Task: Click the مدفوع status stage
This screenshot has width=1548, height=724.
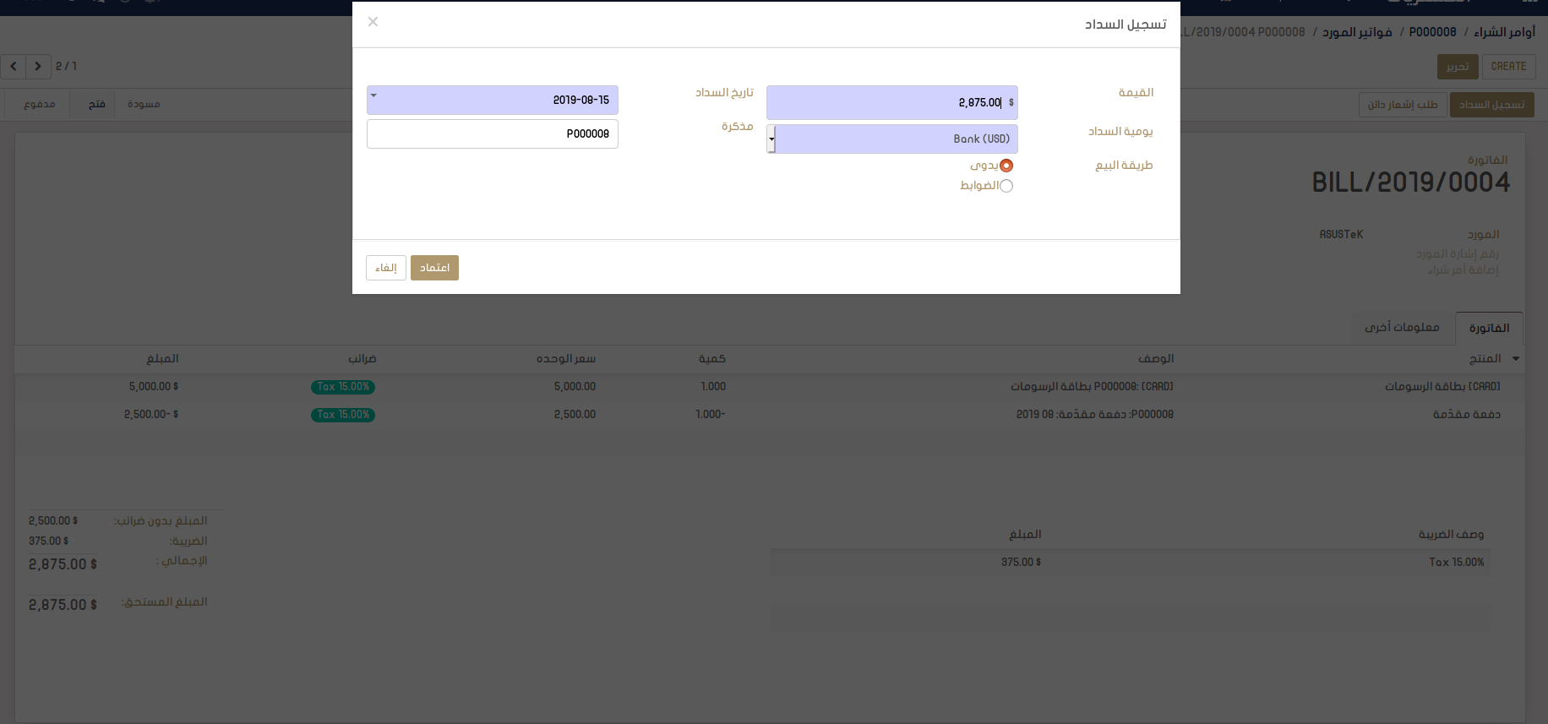Action: [x=40, y=104]
